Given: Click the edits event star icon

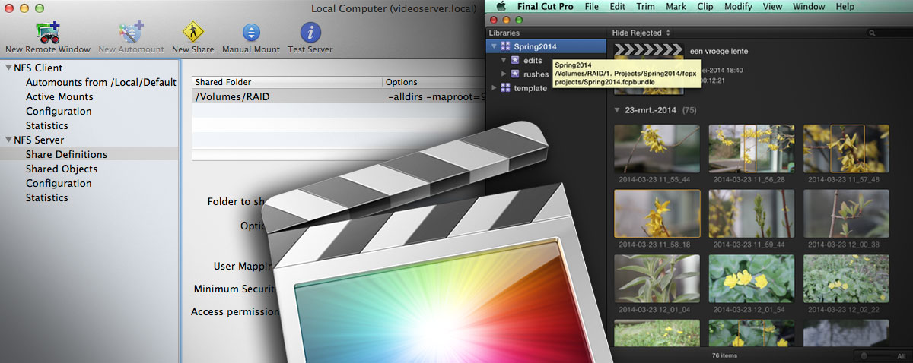Looking at the screenshot, I should click(515, 60).
